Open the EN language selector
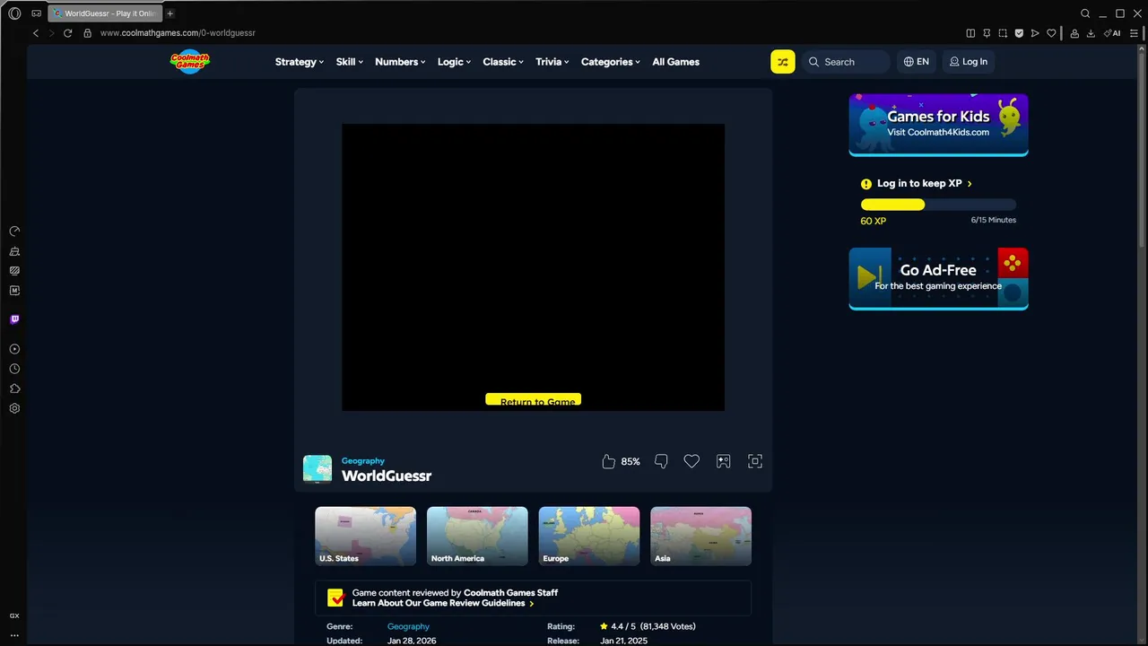The image size is (1148, 646). 917,62
